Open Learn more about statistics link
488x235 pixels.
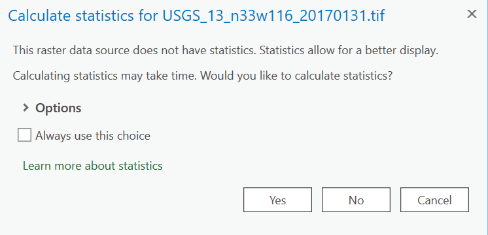(x=93, y=165)
